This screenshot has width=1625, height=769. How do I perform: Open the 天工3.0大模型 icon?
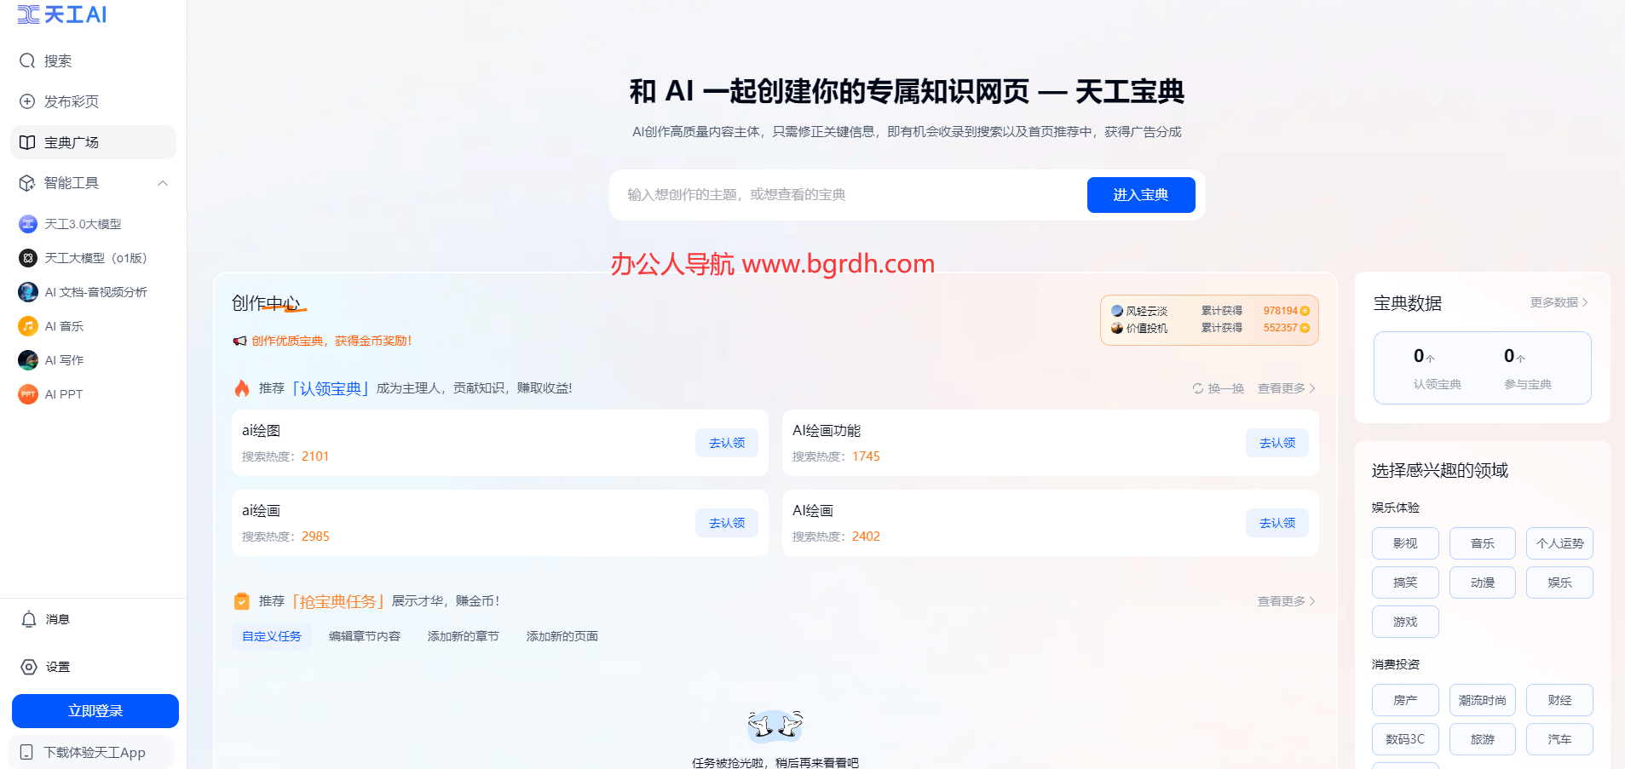click(x=28, y=224)
